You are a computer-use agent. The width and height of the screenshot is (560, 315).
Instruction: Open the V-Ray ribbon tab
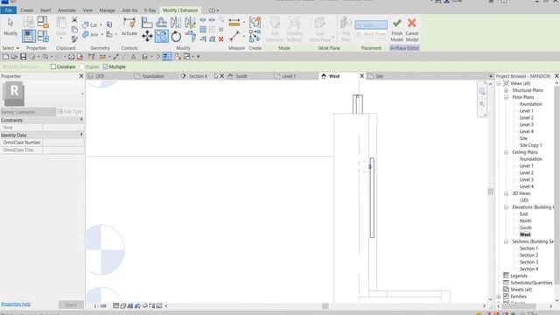point(150,10)
